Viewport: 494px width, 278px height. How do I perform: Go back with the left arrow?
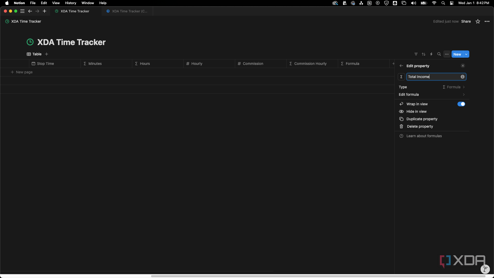pos(30,11)
